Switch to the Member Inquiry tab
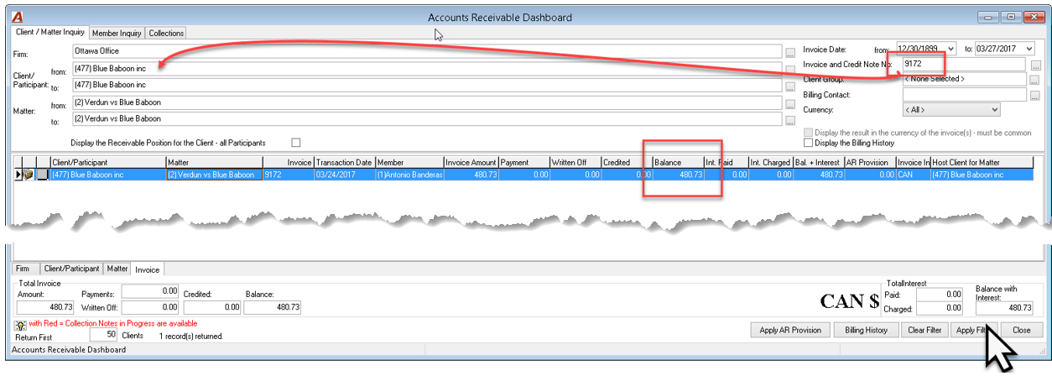The image size is (1052, 376). click(117, 33)
